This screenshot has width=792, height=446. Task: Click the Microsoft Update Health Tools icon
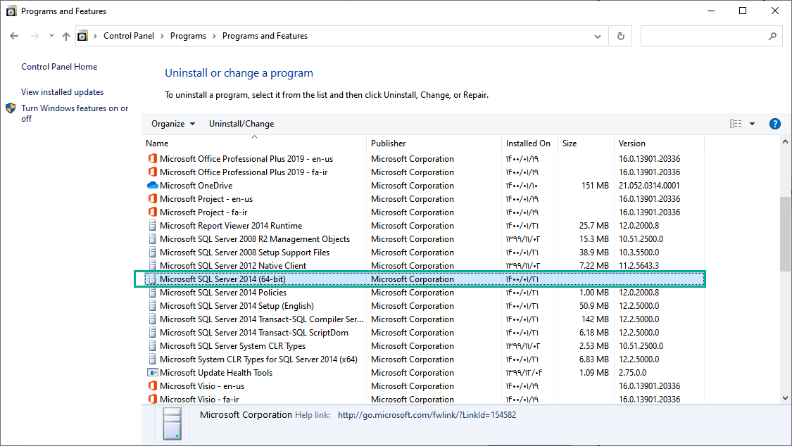[x=152, y=372]
